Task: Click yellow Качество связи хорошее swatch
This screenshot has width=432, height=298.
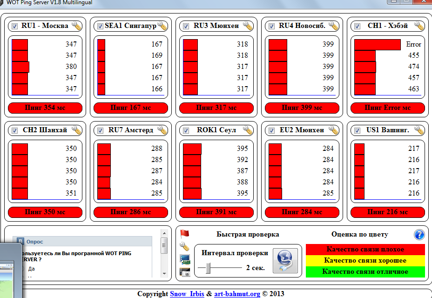Action: [x=365, y=260]
